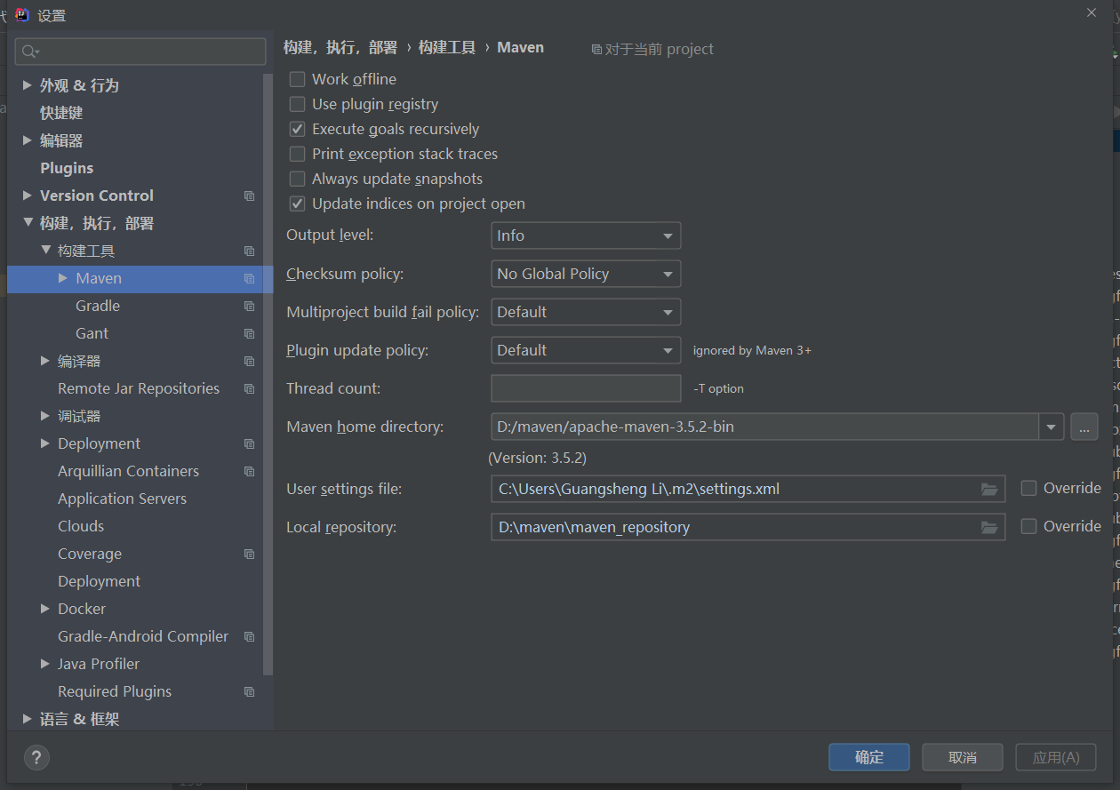Open Multiproject build fail policy dropdown
Image resolution: width=1120 pixels, height=790 pixels.
pyautogui.click(x=586, y=312)
